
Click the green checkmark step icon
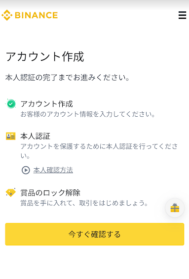(x=11, y=104)
